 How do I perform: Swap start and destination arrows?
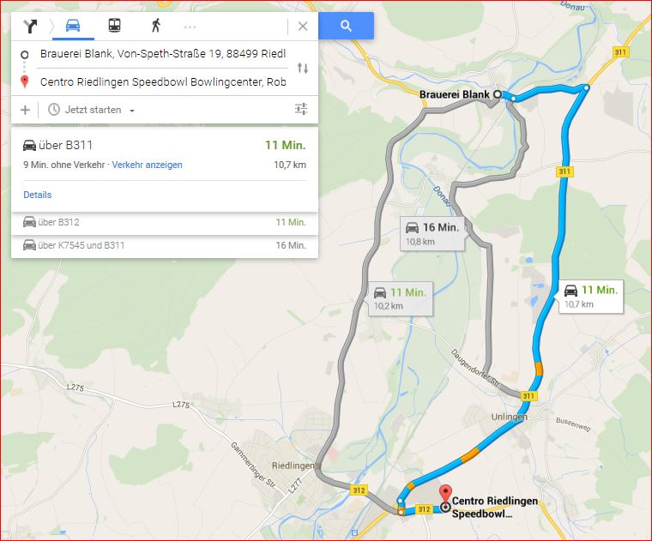(x=303, y=68)
